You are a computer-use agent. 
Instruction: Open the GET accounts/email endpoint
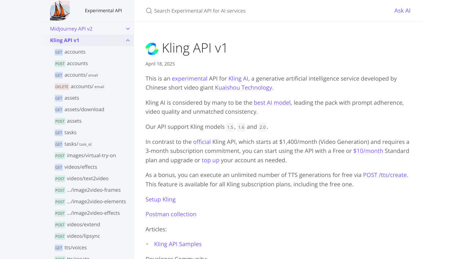coord(77,75)
